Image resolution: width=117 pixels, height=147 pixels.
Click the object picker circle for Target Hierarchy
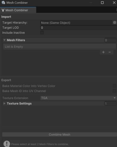[114, 23]
